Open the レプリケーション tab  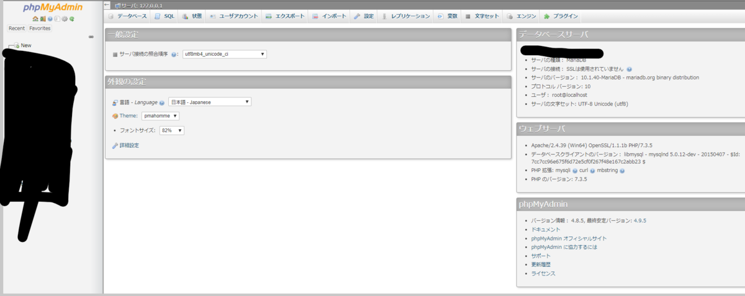pyautogui.click(x=405, y=16)
